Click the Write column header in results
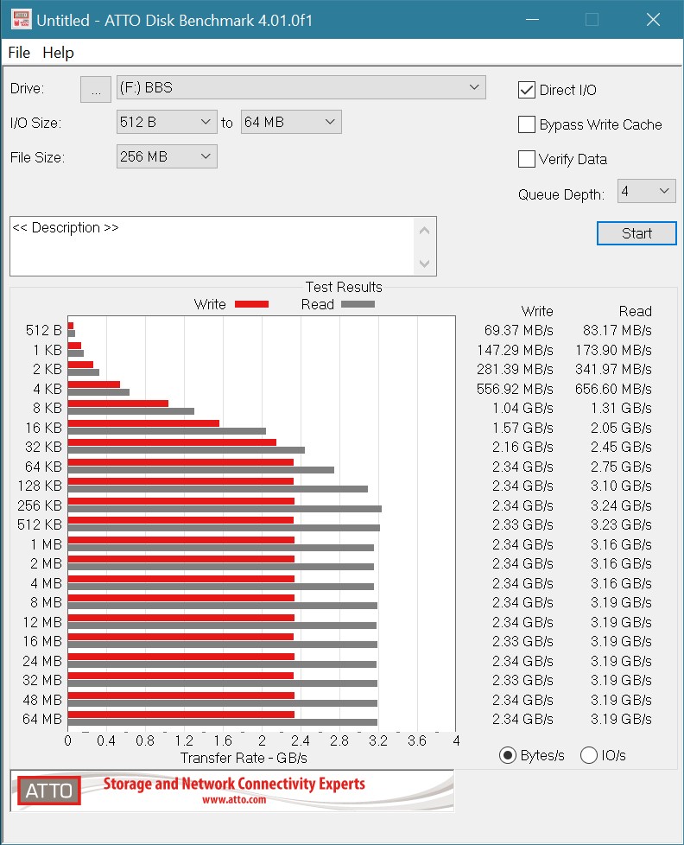Viewport: 684px width, 845px height. click(537, 311)
